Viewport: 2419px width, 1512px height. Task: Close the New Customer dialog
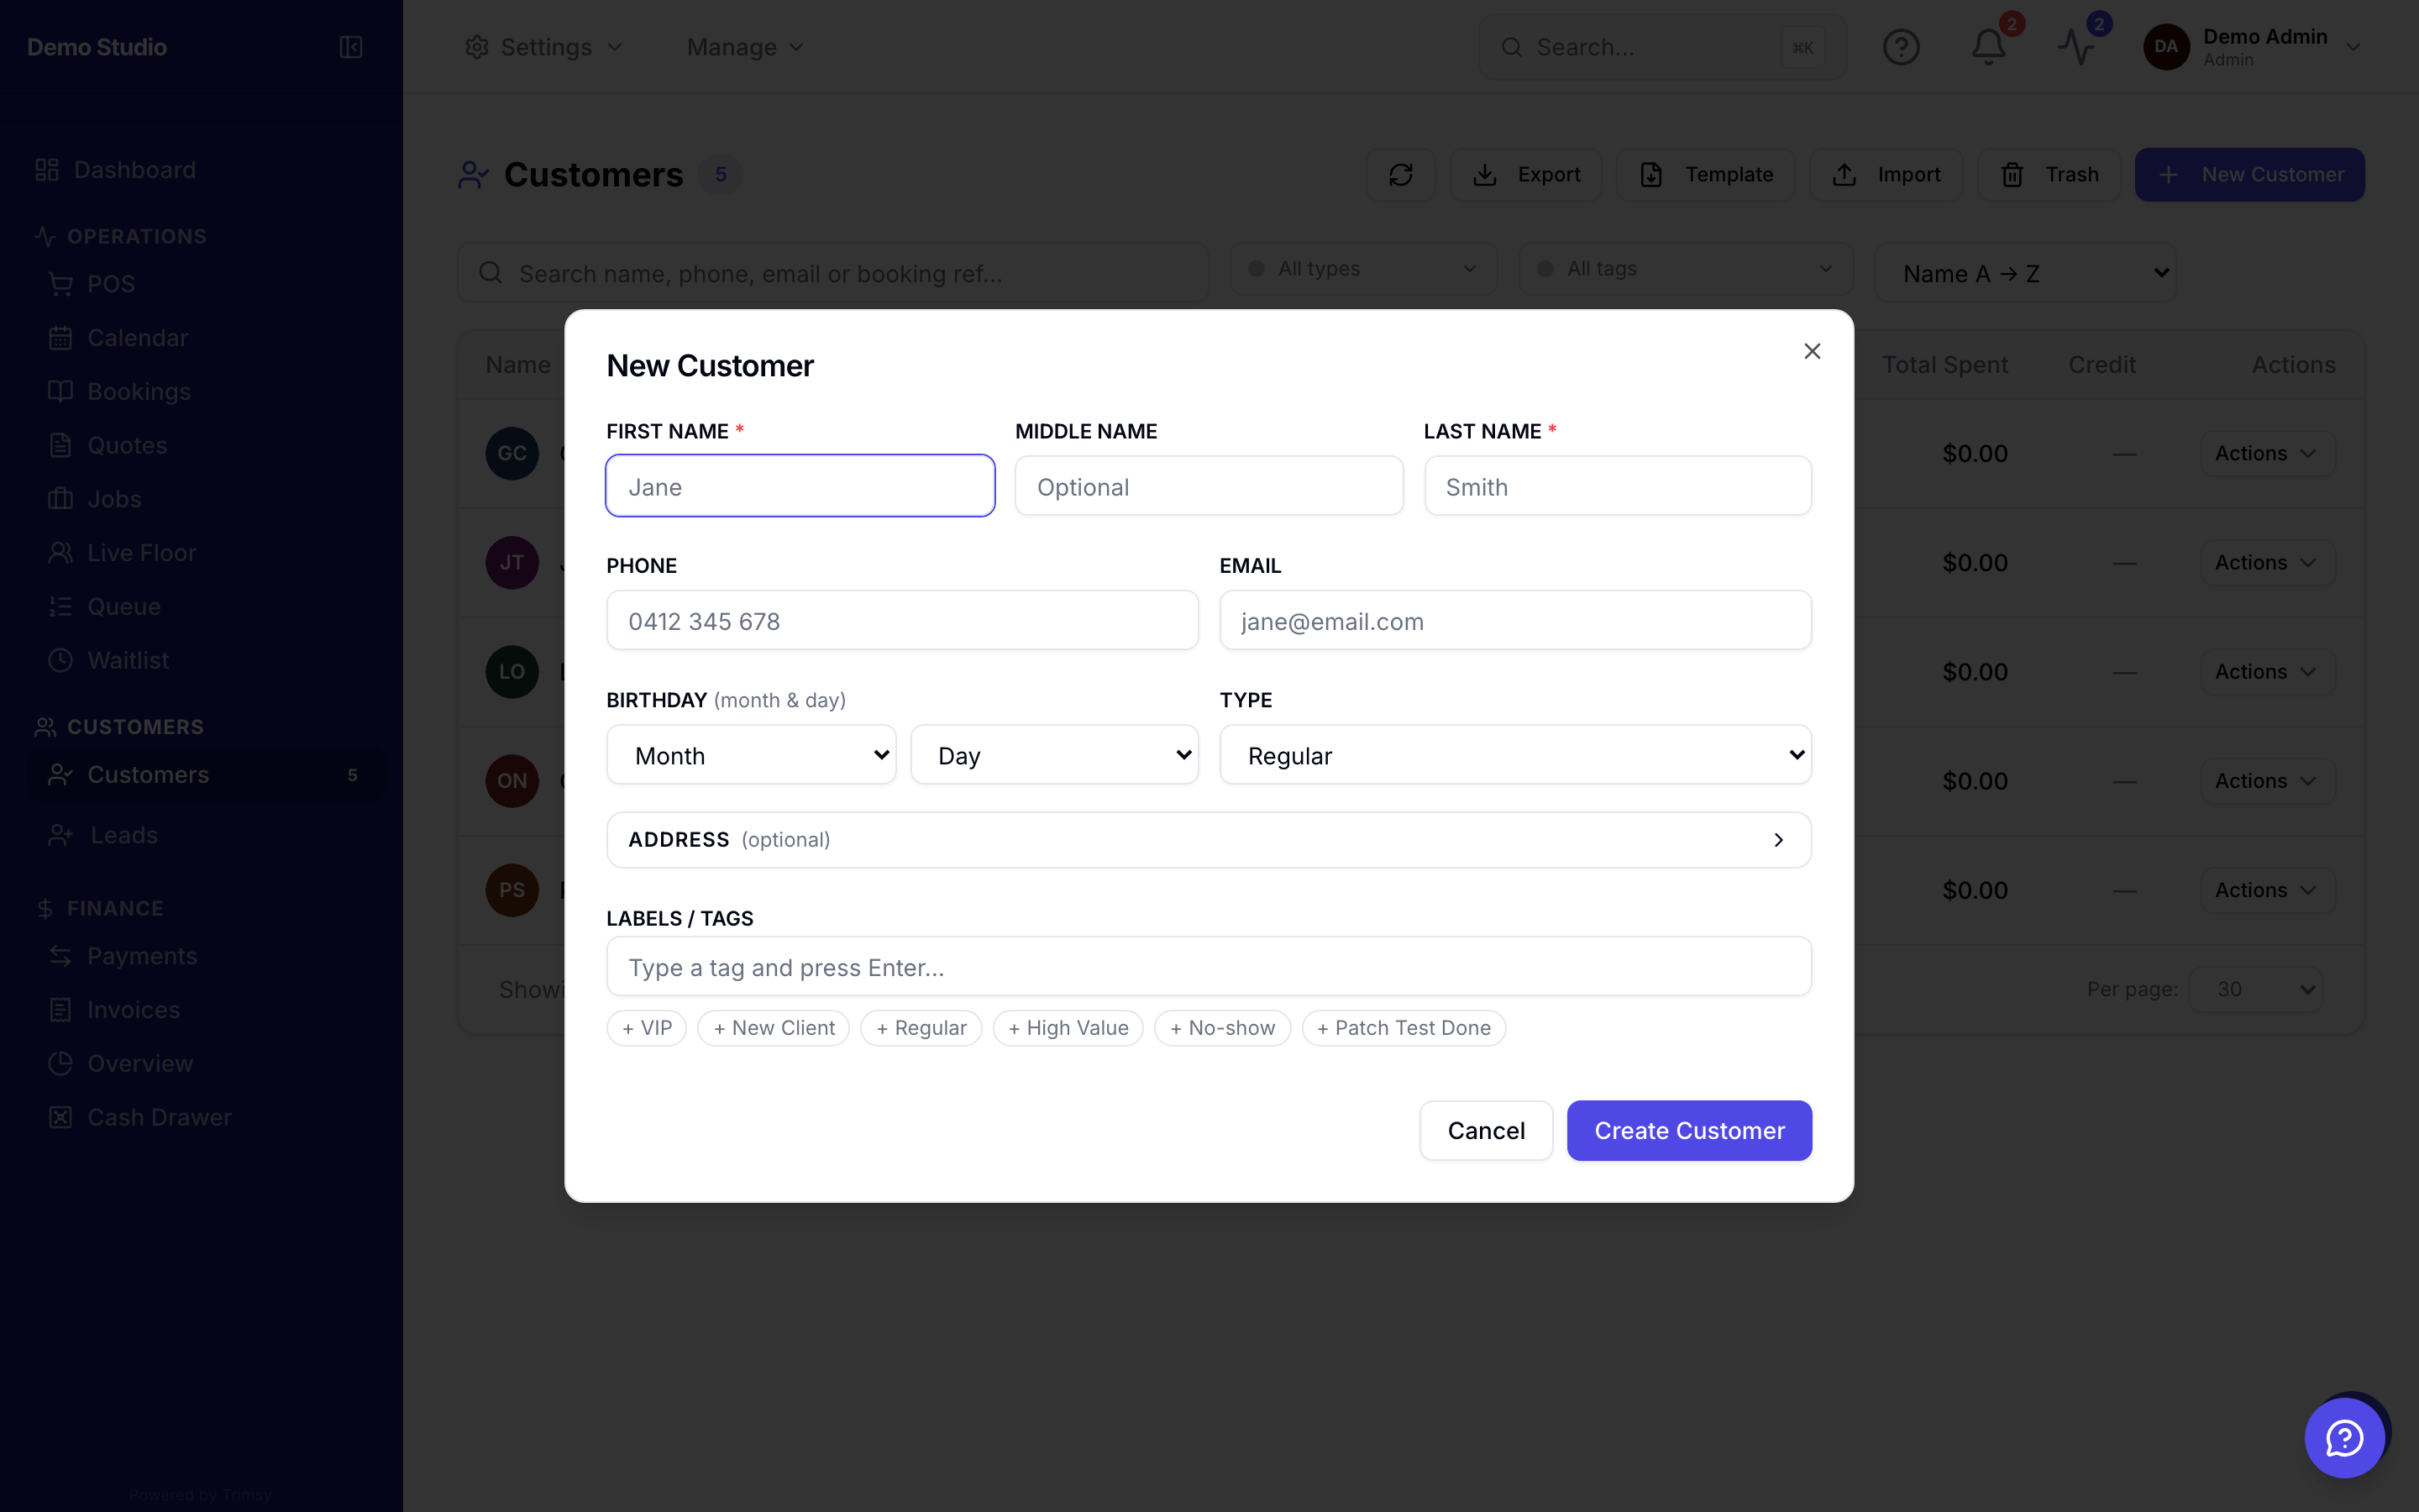pos(1813,351)
